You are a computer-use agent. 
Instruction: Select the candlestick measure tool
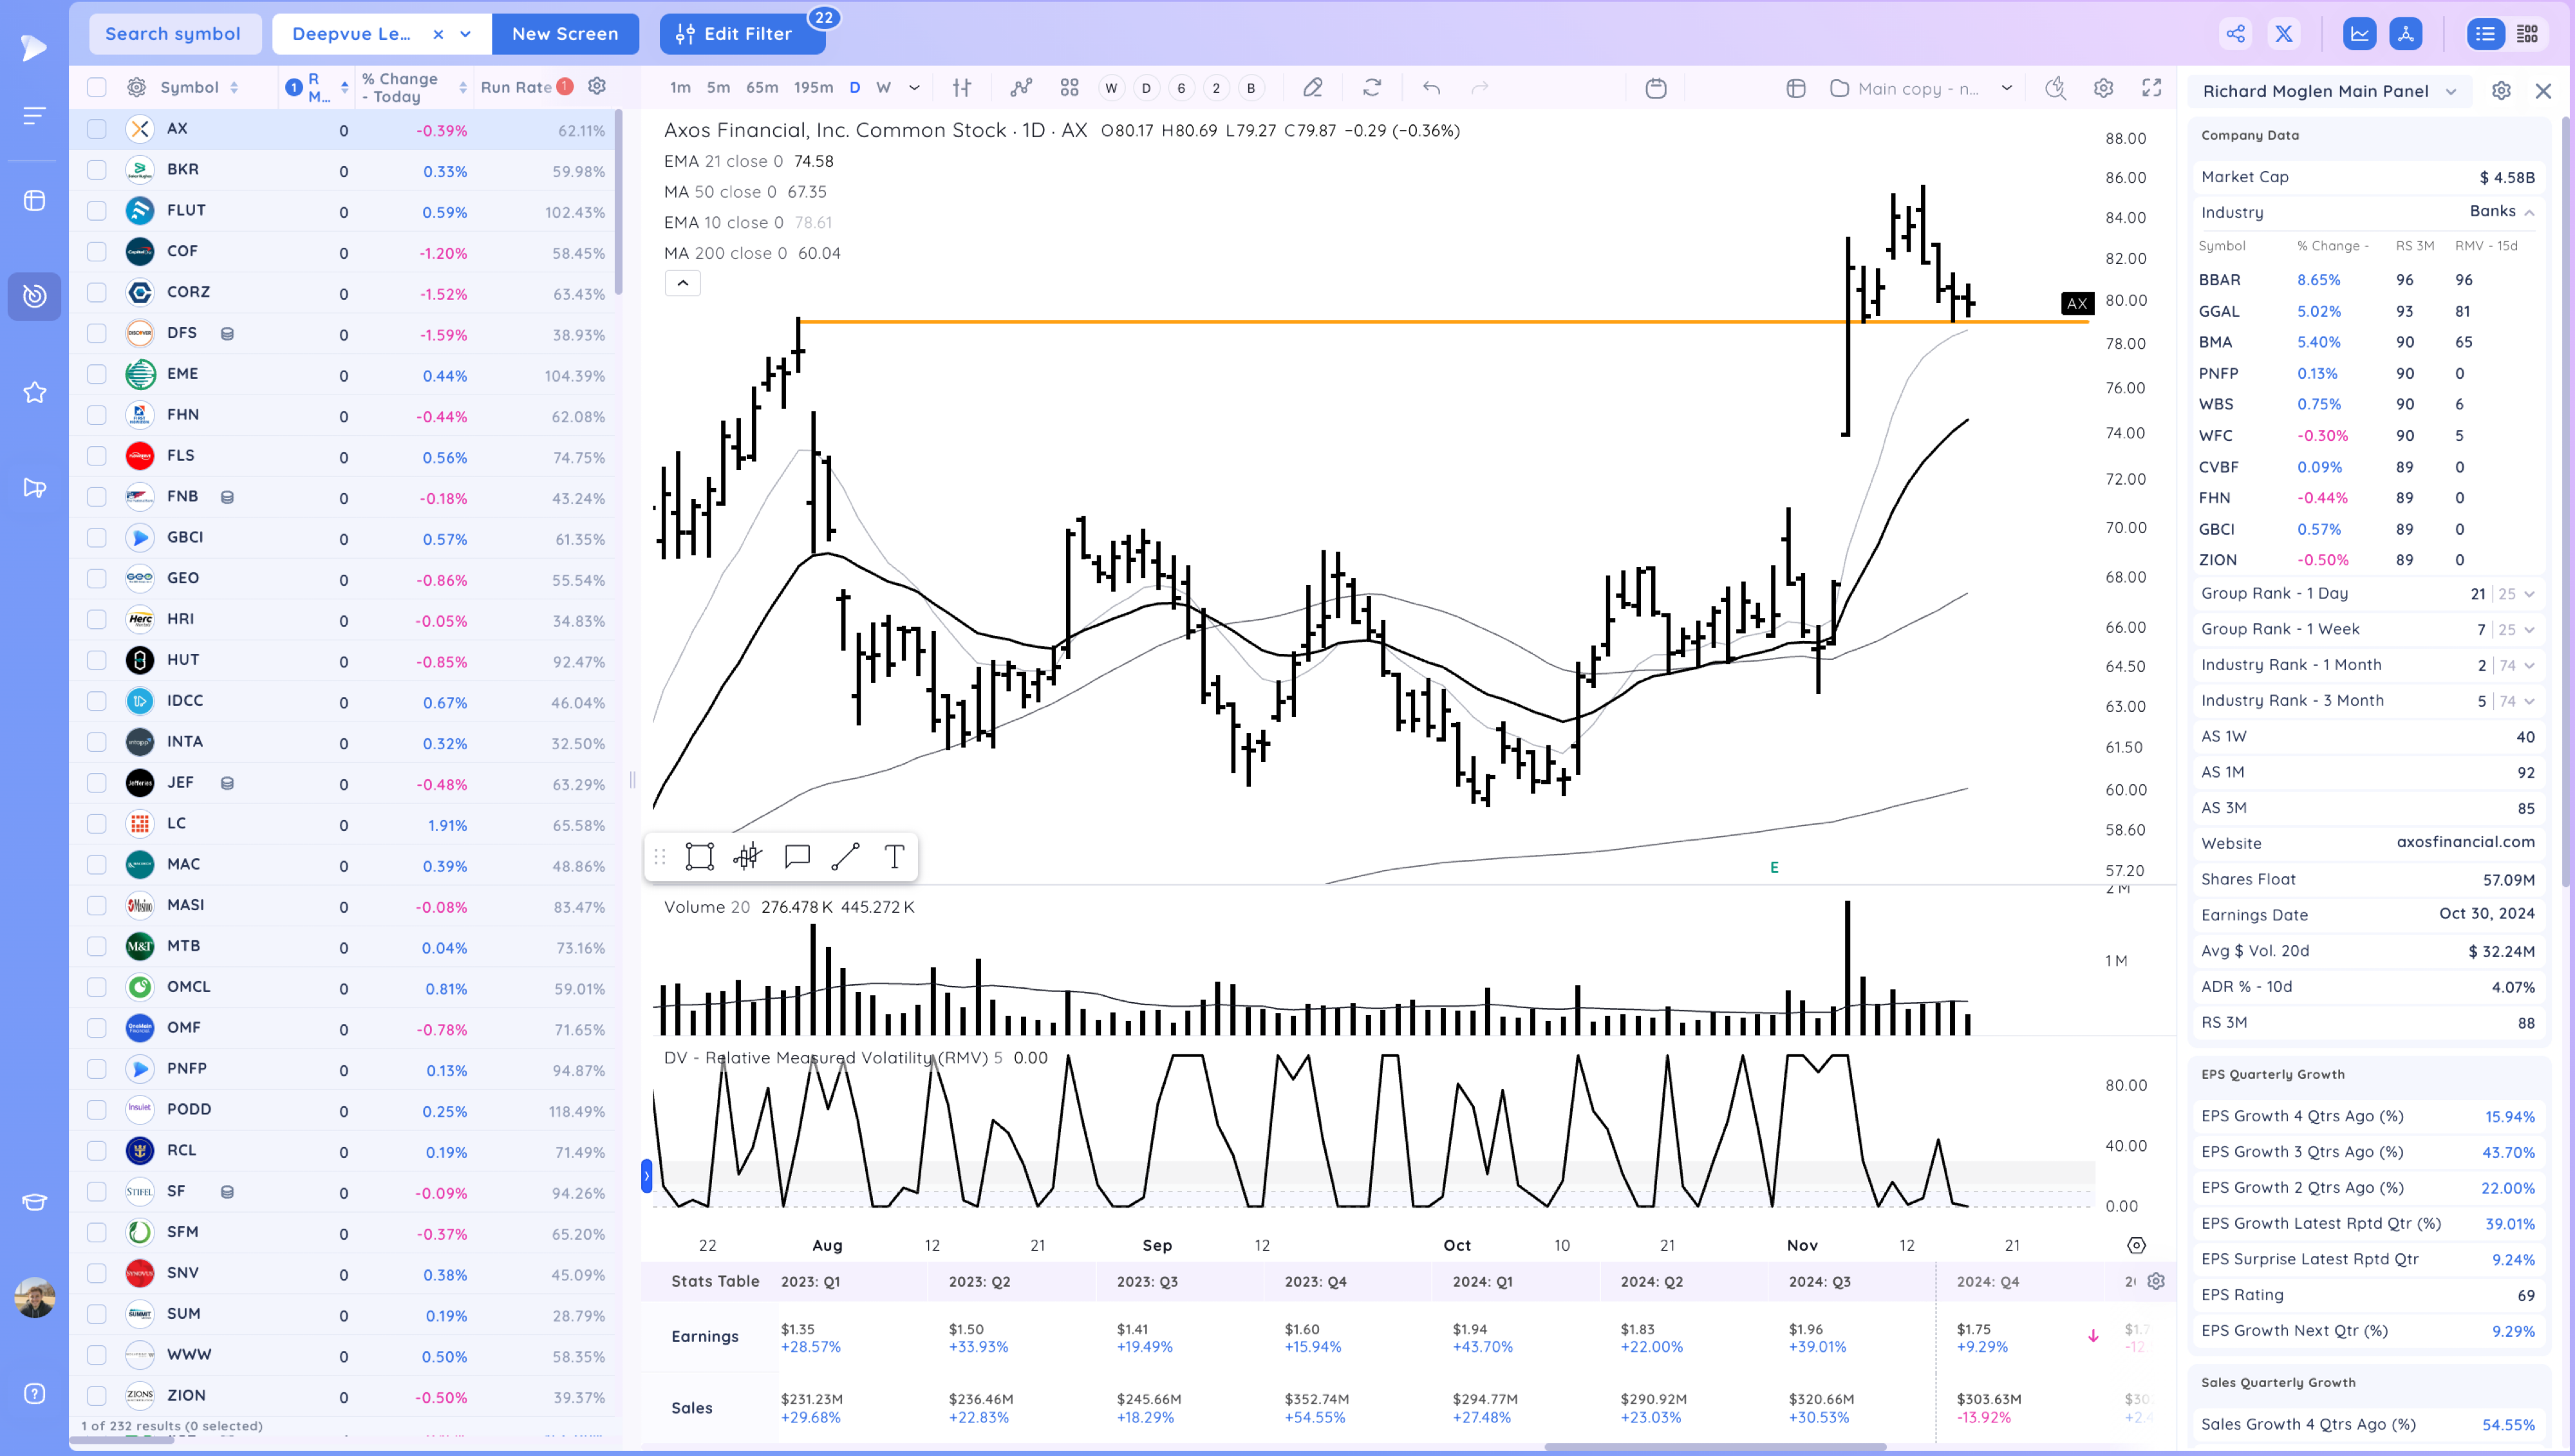click(x=747, y=856)
